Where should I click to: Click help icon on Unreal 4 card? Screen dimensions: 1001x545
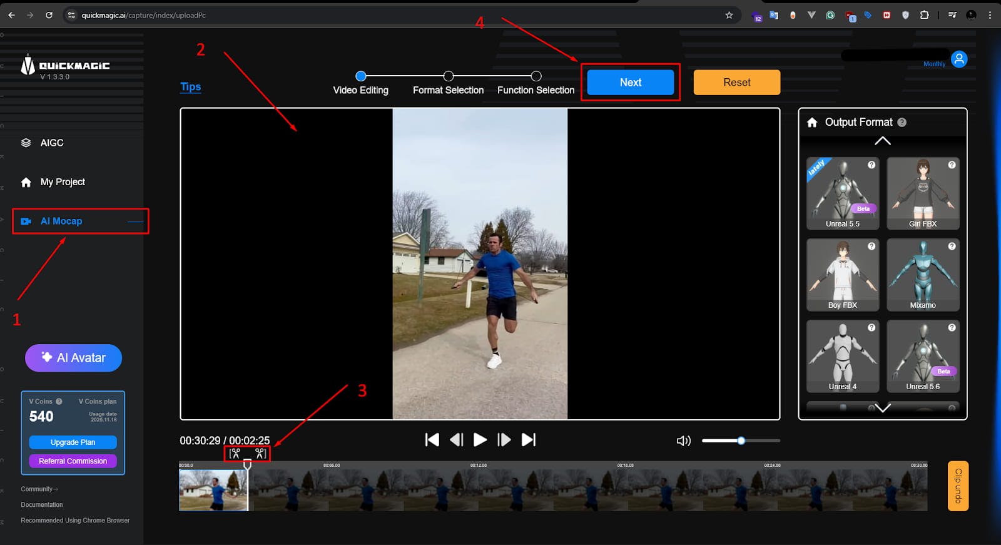coord(871,328)
